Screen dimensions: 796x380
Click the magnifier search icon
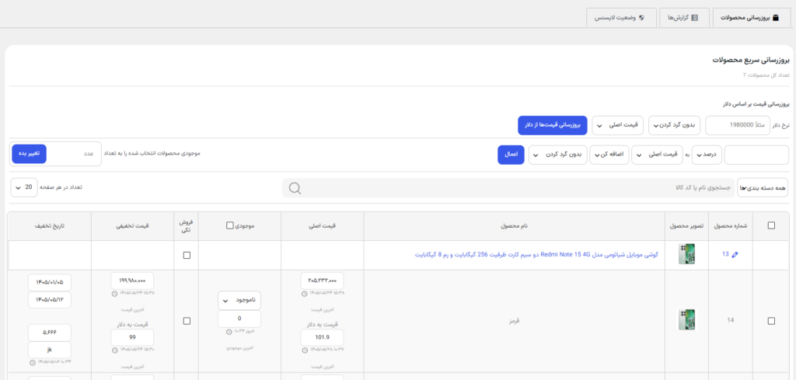tap(295, 188)
